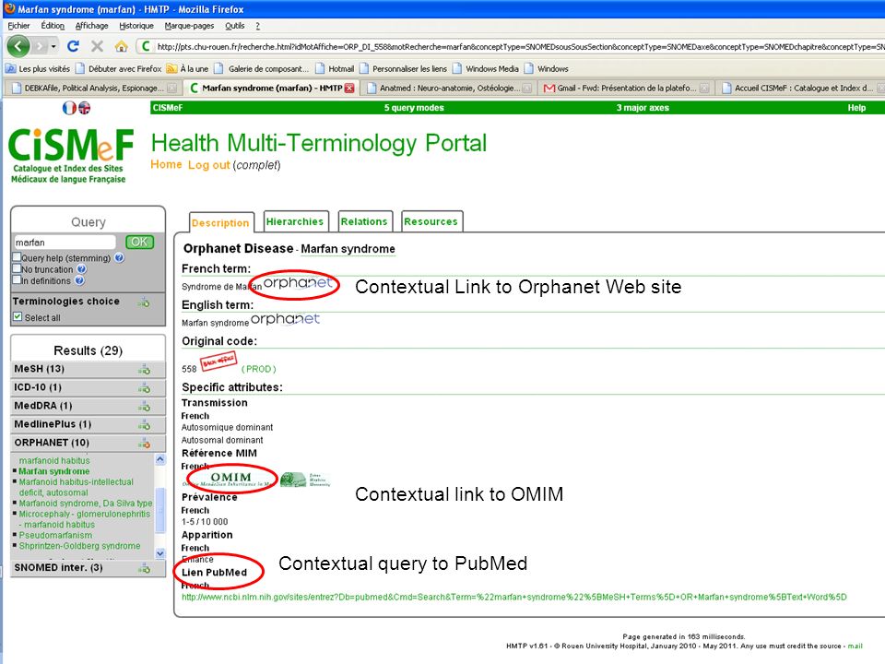Viewport: 885px width, 664px height.
Task: Click the mail link in footer
Action: pyautogui.click(x=855, y=646)
